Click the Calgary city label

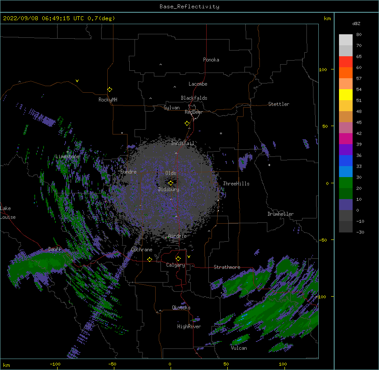coord(175,265)
